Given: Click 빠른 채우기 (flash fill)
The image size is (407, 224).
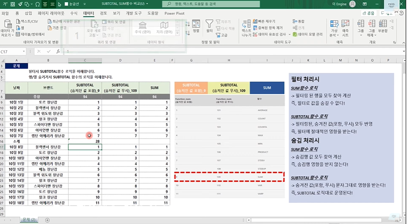Looking at the screenshot, I should pos(264,21).
